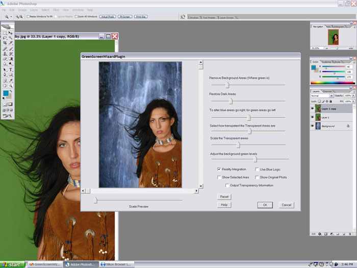Image resolution: width=357 pixels, height=268 pixels.
Task: Switch to the Channels tab
Action: pyautogui.click(x=327, y=91)
